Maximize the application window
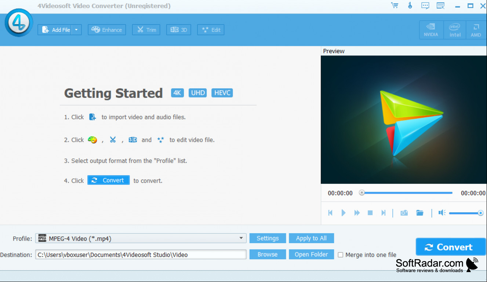The image size is (487, 282). point(470,6)
